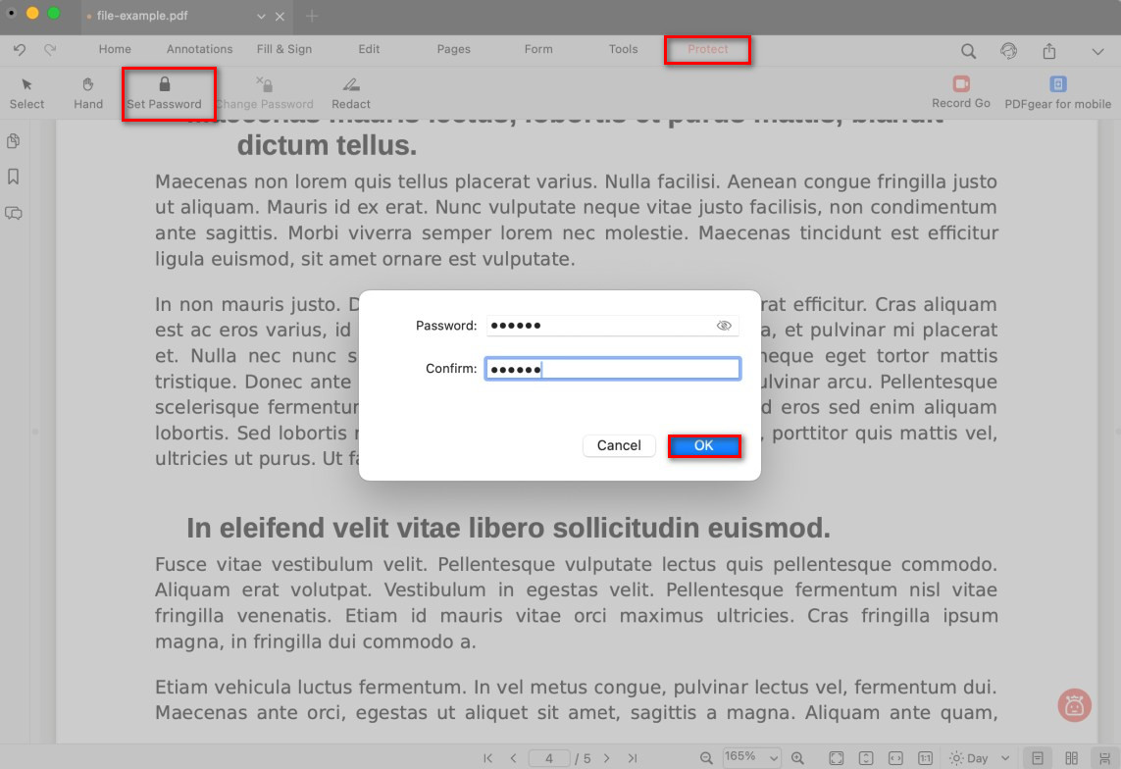This screenshot has height=769, width=1121.
Task: Expand the top-right toolbar chevron
Action: tap(1097, 51)
